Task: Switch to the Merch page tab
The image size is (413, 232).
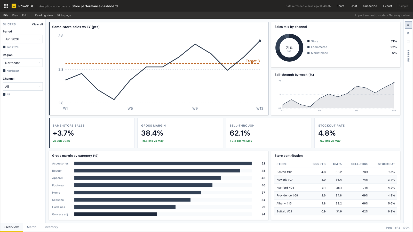Action: pyautogui.click(x=31, y=227)
